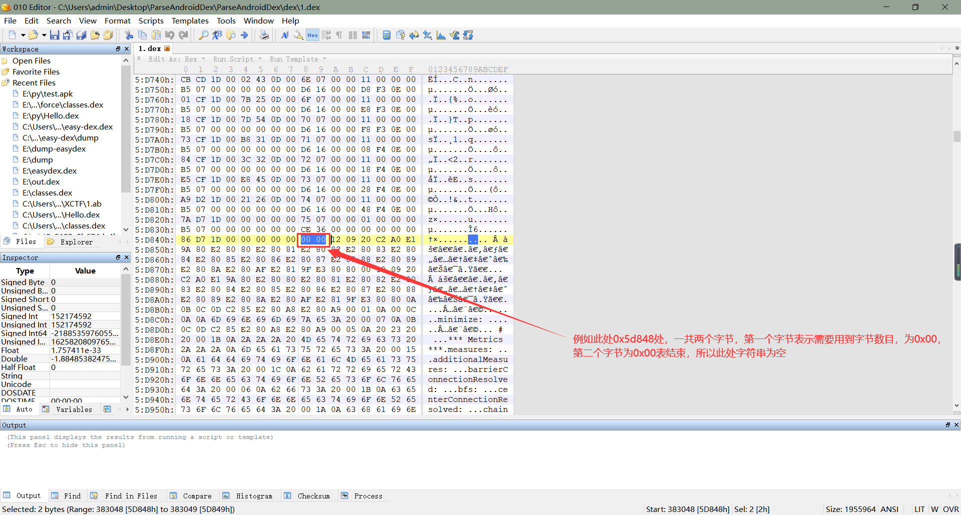Click the Save All toolbar icon
This screenshot has width=961, height=515.
81,35
